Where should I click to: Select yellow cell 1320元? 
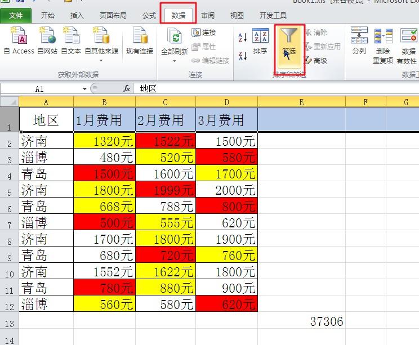[x=105, y=141]
